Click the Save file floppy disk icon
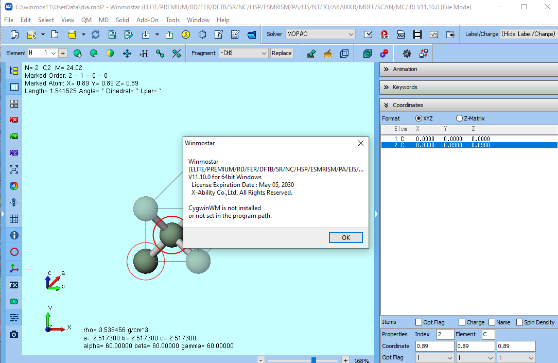 [x=112, y=34]
